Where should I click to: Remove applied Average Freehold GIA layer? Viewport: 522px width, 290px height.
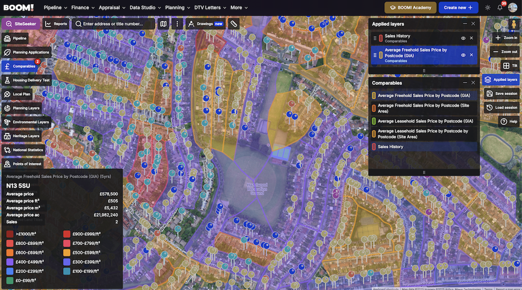[471, 55]
